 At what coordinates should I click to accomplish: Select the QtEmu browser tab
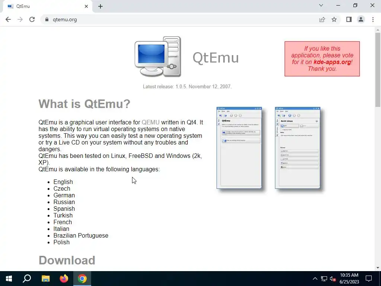coord(48,6)
